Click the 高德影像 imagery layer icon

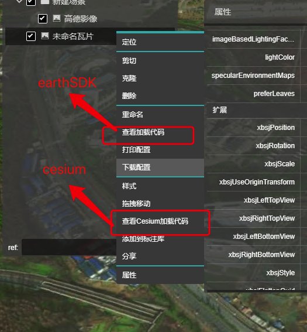[57, 18]
